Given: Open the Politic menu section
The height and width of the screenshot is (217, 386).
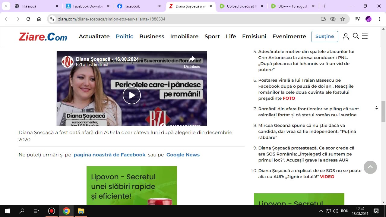Looking at the screenshot, I should point(125,36).
